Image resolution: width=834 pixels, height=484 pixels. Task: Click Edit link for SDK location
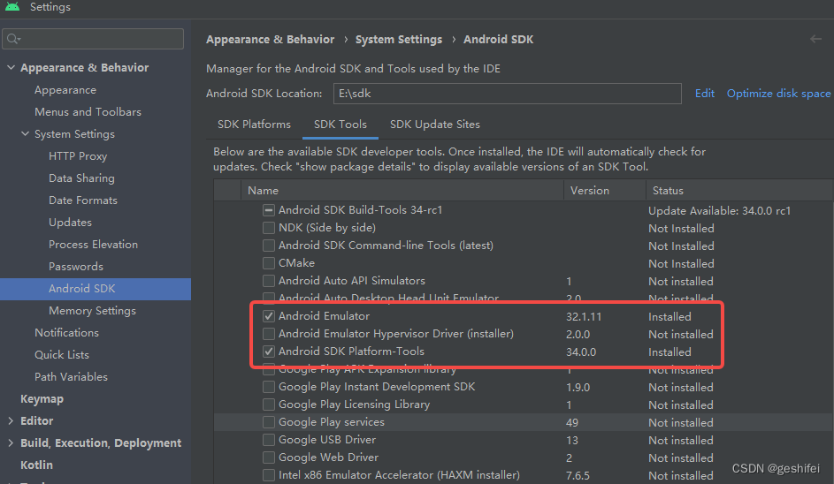coord(704,94)
